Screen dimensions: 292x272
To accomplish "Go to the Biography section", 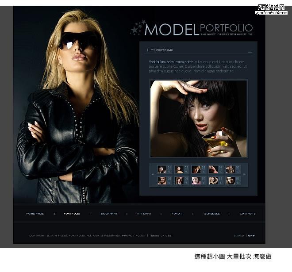I will point(109,214).
